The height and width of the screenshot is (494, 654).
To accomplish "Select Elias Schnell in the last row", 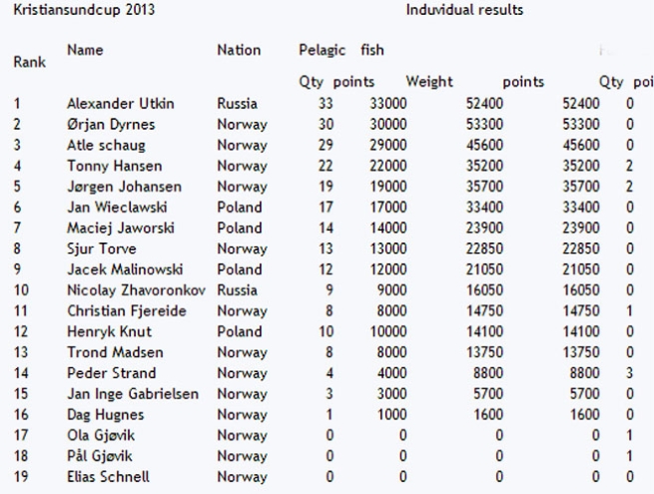I will 108,477.
